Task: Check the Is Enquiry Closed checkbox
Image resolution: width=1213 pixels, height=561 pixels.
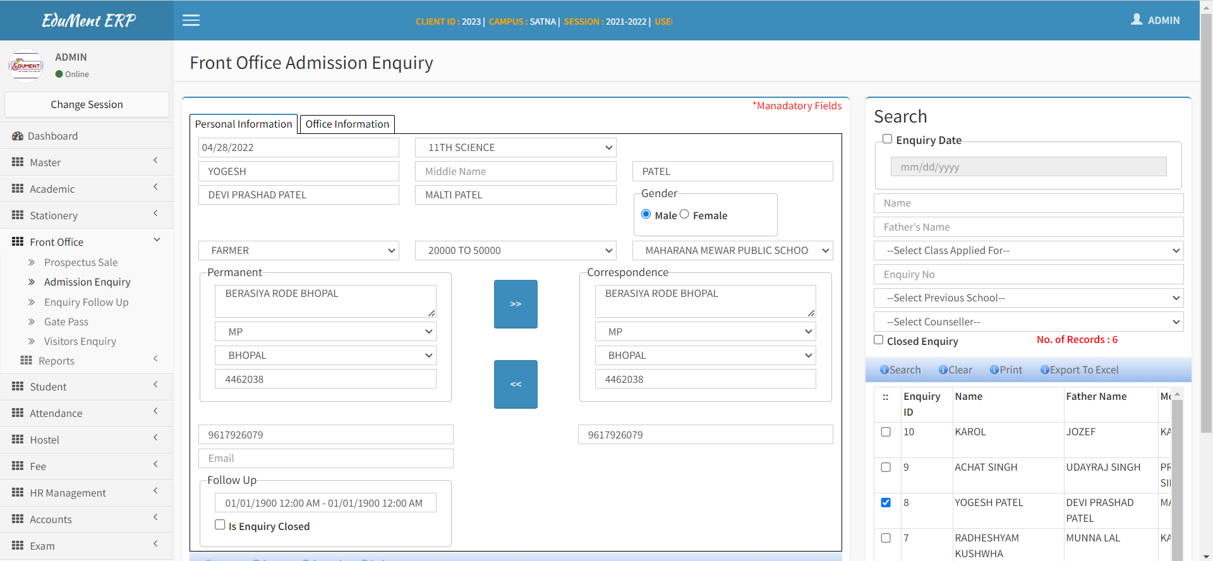Action: (x=220, y=525)
